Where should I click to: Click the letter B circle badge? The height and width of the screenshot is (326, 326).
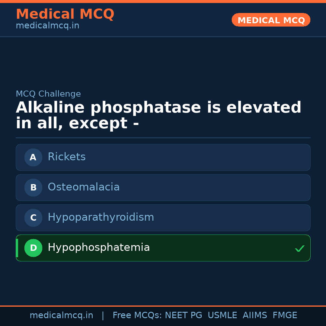[x=33, y=187]
